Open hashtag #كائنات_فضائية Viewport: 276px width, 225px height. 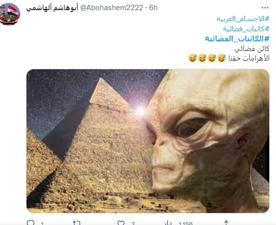tap(246, 29)
